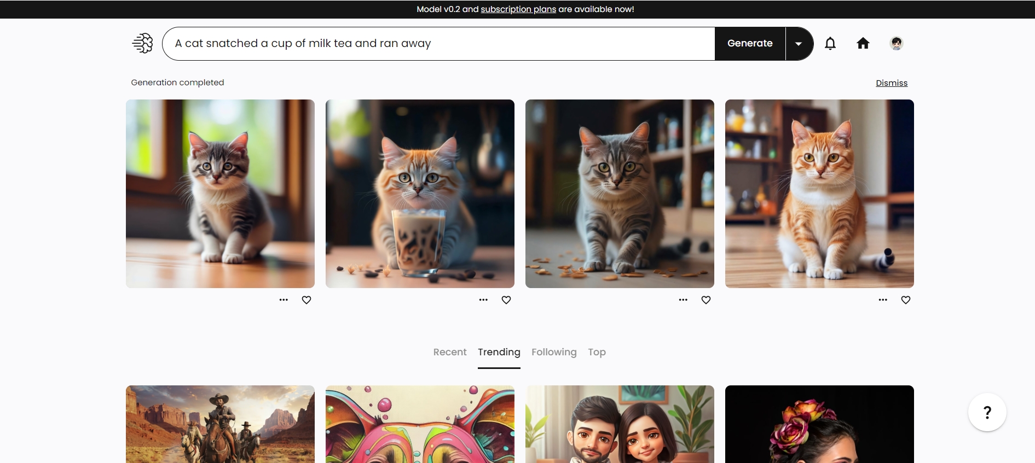
Task: Open the cowboys on horses trending image
Action: (220, 424)
